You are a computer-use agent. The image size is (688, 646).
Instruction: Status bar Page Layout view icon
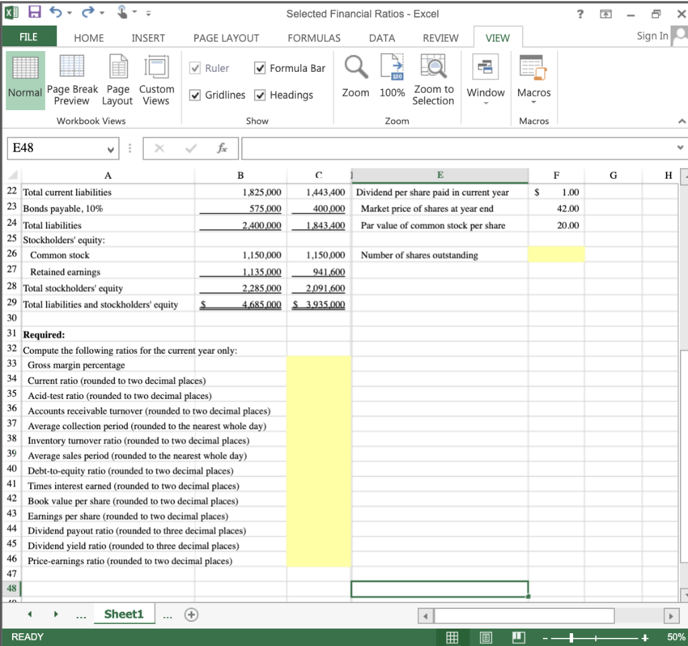pos(485,637)
